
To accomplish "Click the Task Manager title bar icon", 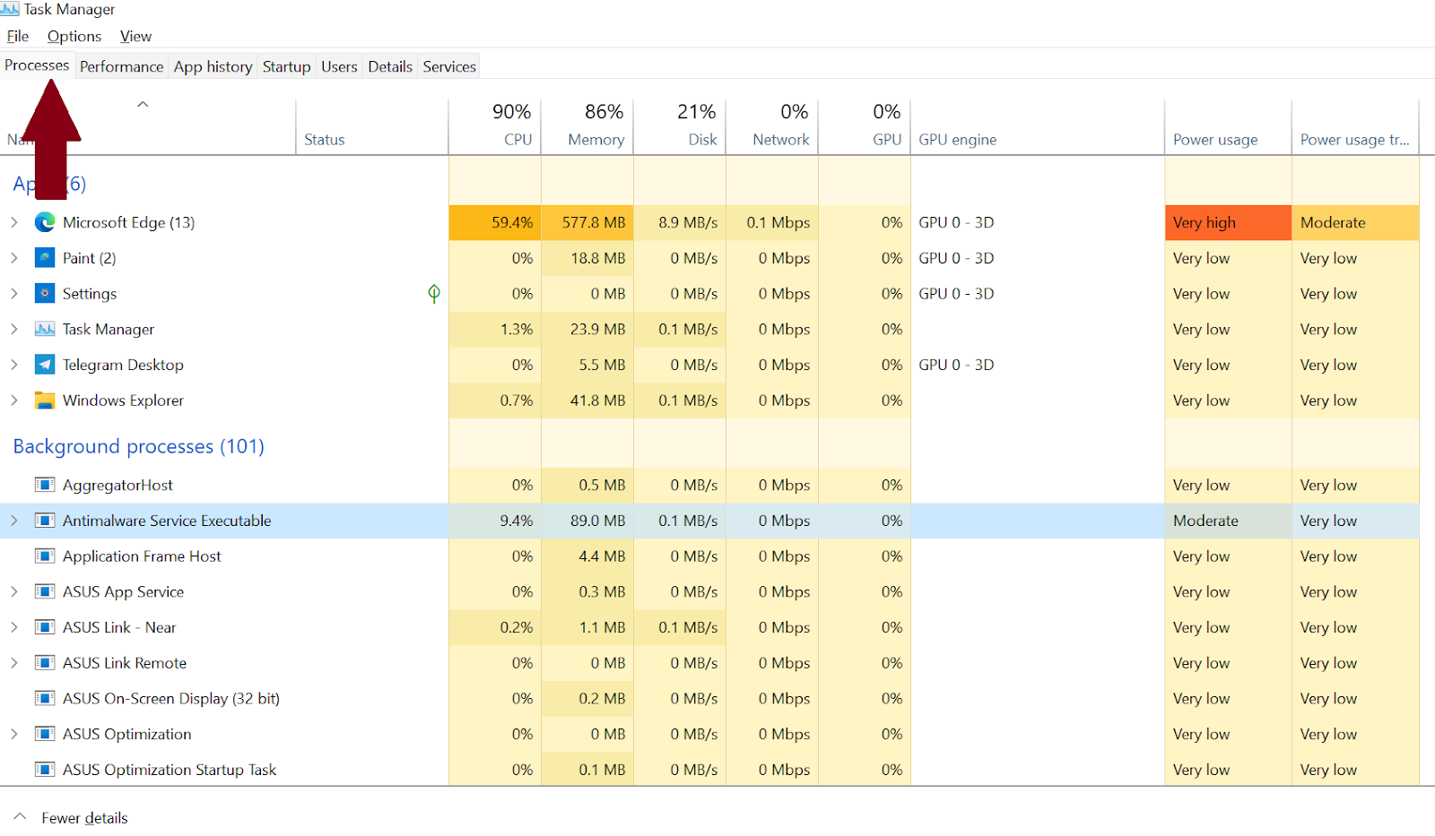I will coord(10,9).
